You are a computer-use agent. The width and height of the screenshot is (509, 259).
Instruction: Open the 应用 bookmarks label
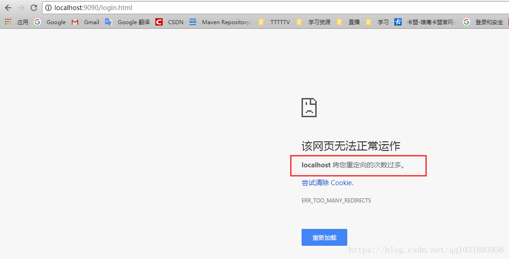click(x=23, y=22)
